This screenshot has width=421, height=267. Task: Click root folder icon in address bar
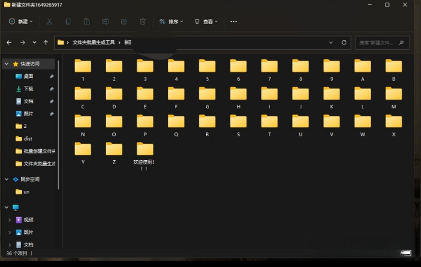click(x=61, y=42)
